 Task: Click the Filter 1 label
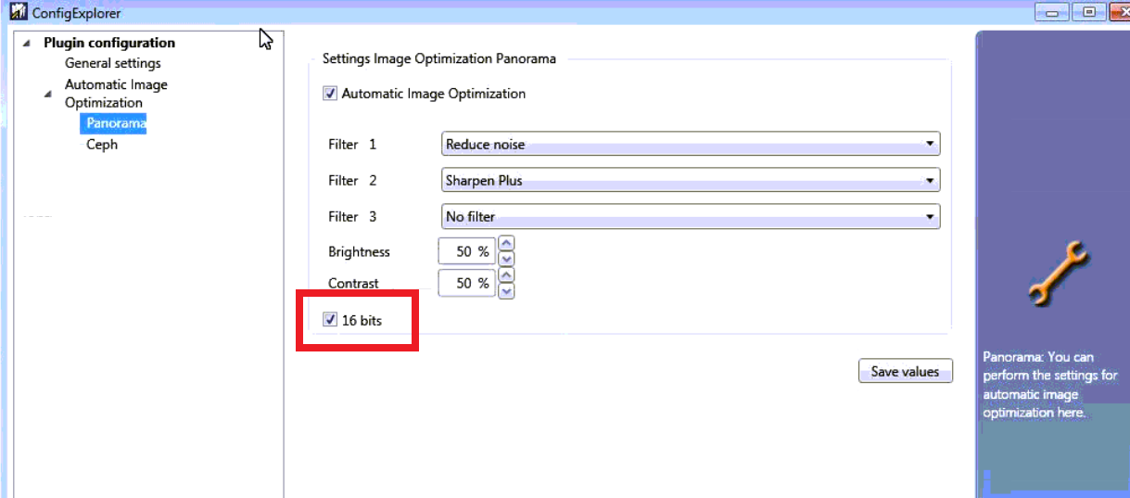pyautogui.click(x=352, y=145)
